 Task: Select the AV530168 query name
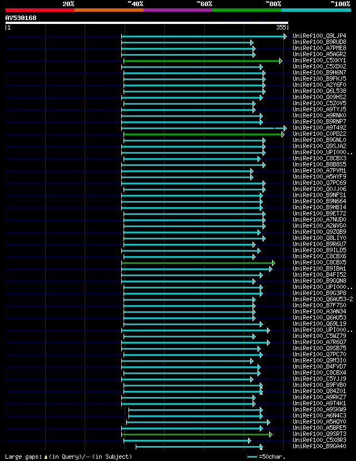pos(21,18)
